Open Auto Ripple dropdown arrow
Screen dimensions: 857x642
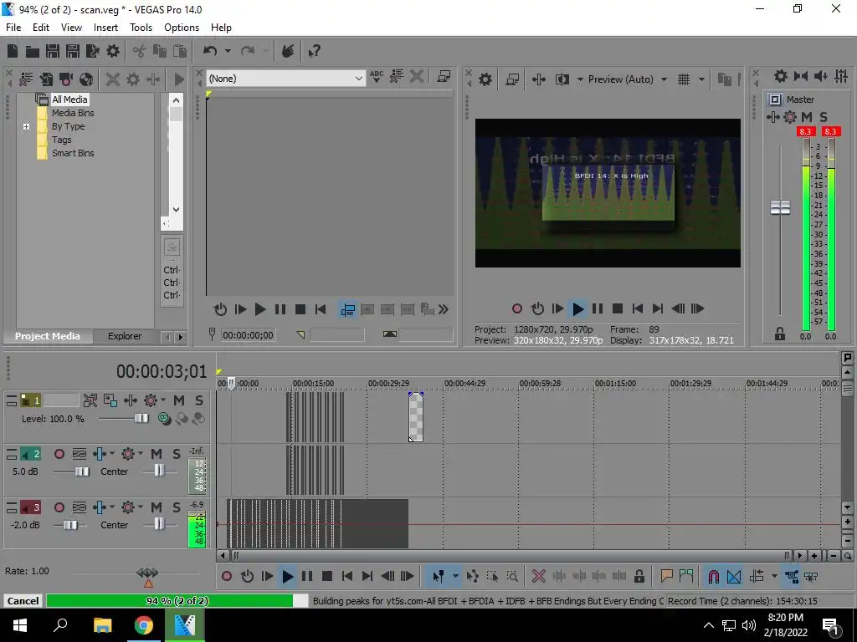coord(774,576)
